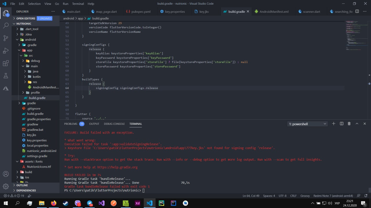The image size is (371, 208).
Task: Click UTF-8 encoding in status bar
Action: (x=283, y=196)
